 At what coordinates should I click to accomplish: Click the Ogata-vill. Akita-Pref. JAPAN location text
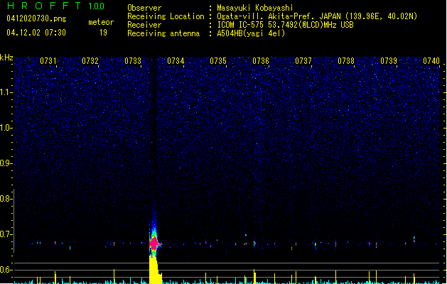(317, 16)
